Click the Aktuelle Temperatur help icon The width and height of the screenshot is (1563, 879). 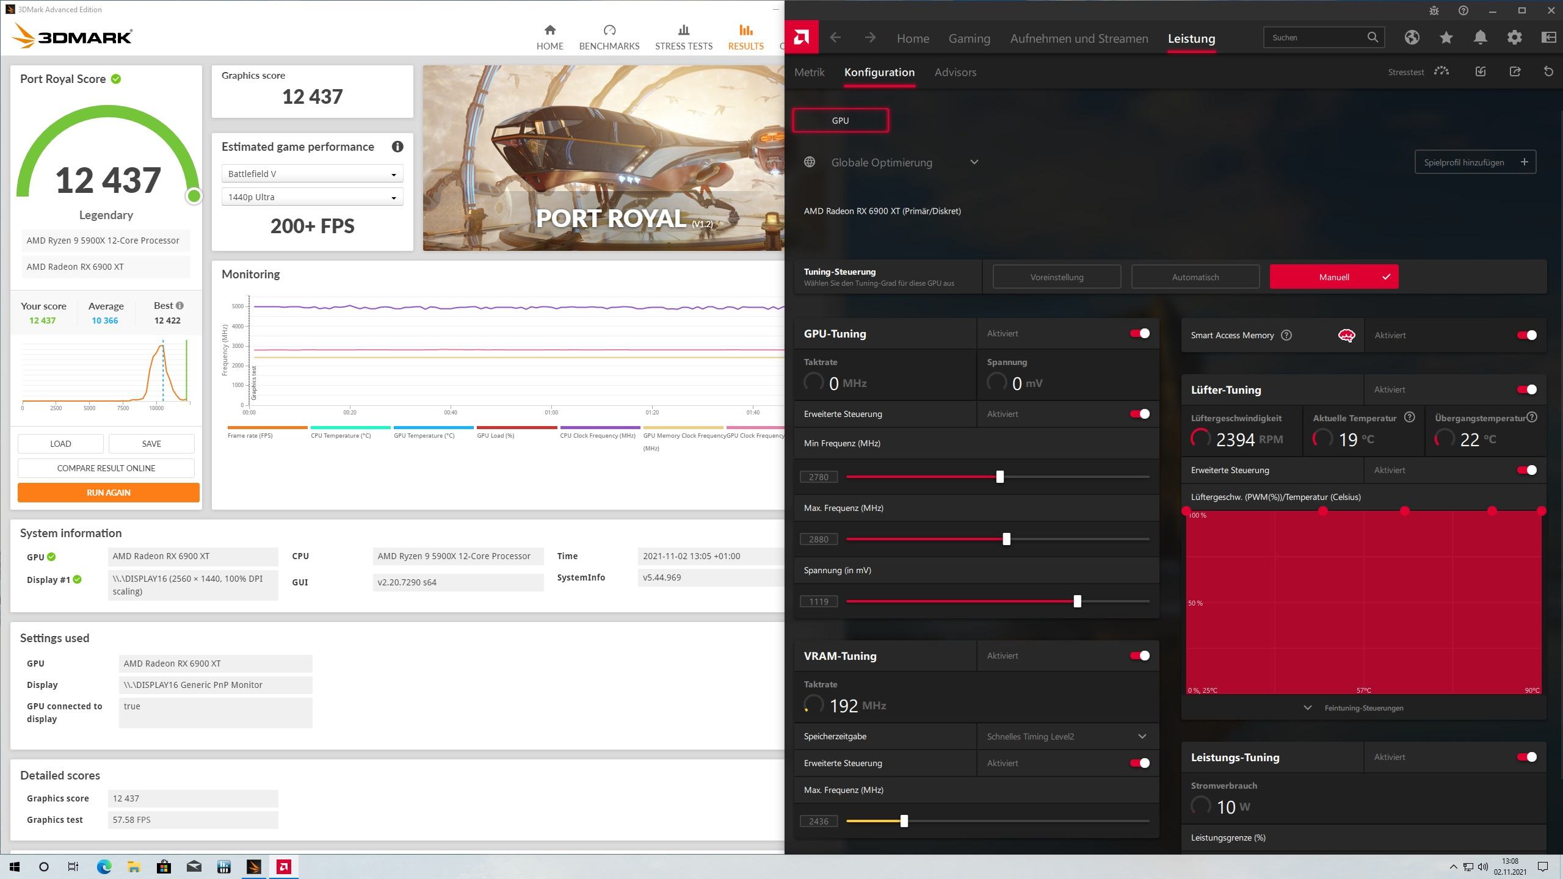tap(1409, 418)
